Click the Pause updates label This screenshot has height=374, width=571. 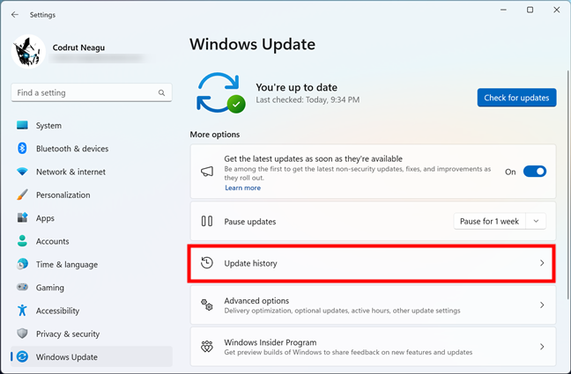pos(250,222)
